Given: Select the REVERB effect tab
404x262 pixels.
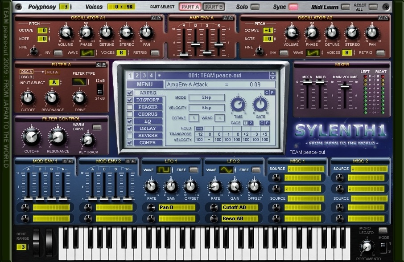Looking at the screenshot, I should pos(148,135).
